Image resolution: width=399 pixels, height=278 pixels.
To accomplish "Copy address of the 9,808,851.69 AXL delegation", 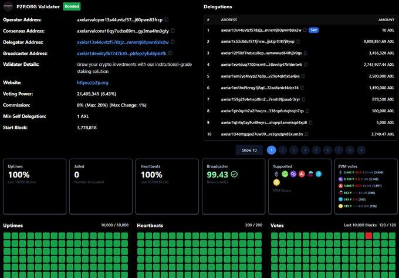I will (x=298, y=41).
